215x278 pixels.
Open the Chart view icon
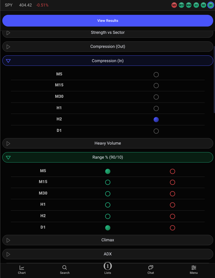22,268
